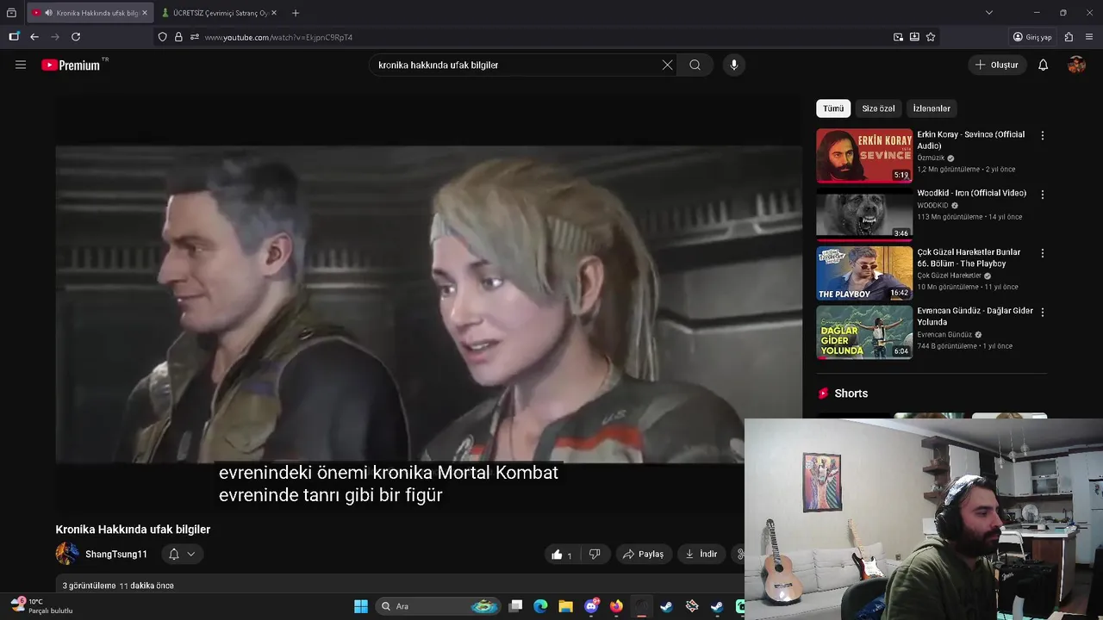Click the Woodkid Iron thumbnail

tap(864, 214)
